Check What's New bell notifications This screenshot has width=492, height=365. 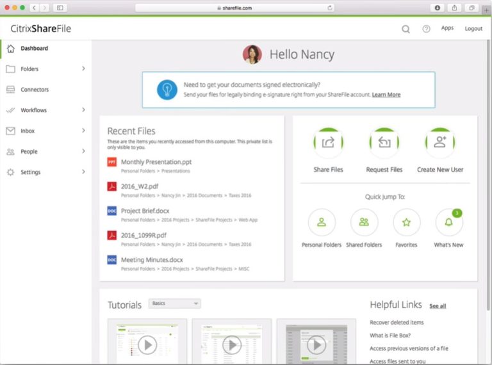coord(448,222)
